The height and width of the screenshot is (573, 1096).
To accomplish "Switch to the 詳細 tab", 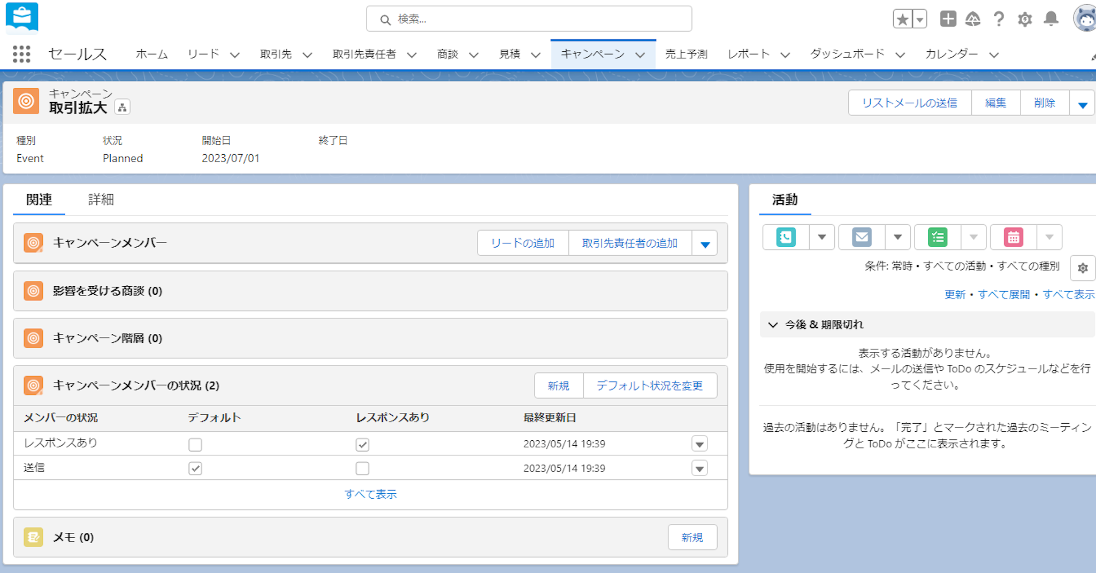I will [x=101, y=200].
